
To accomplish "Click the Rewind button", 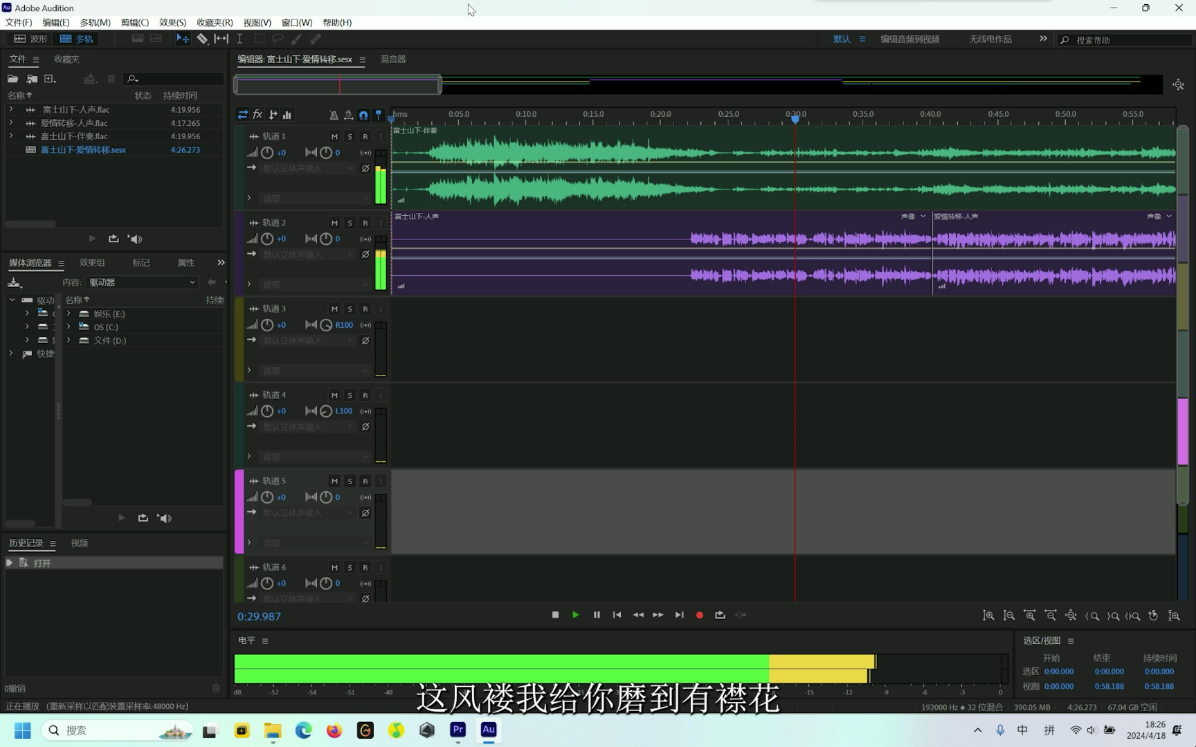I will (638, 615).
